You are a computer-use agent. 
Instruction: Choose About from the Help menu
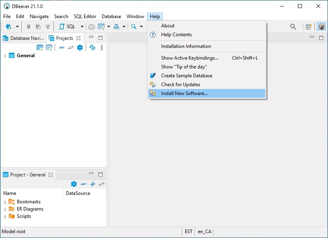(207, 26)
